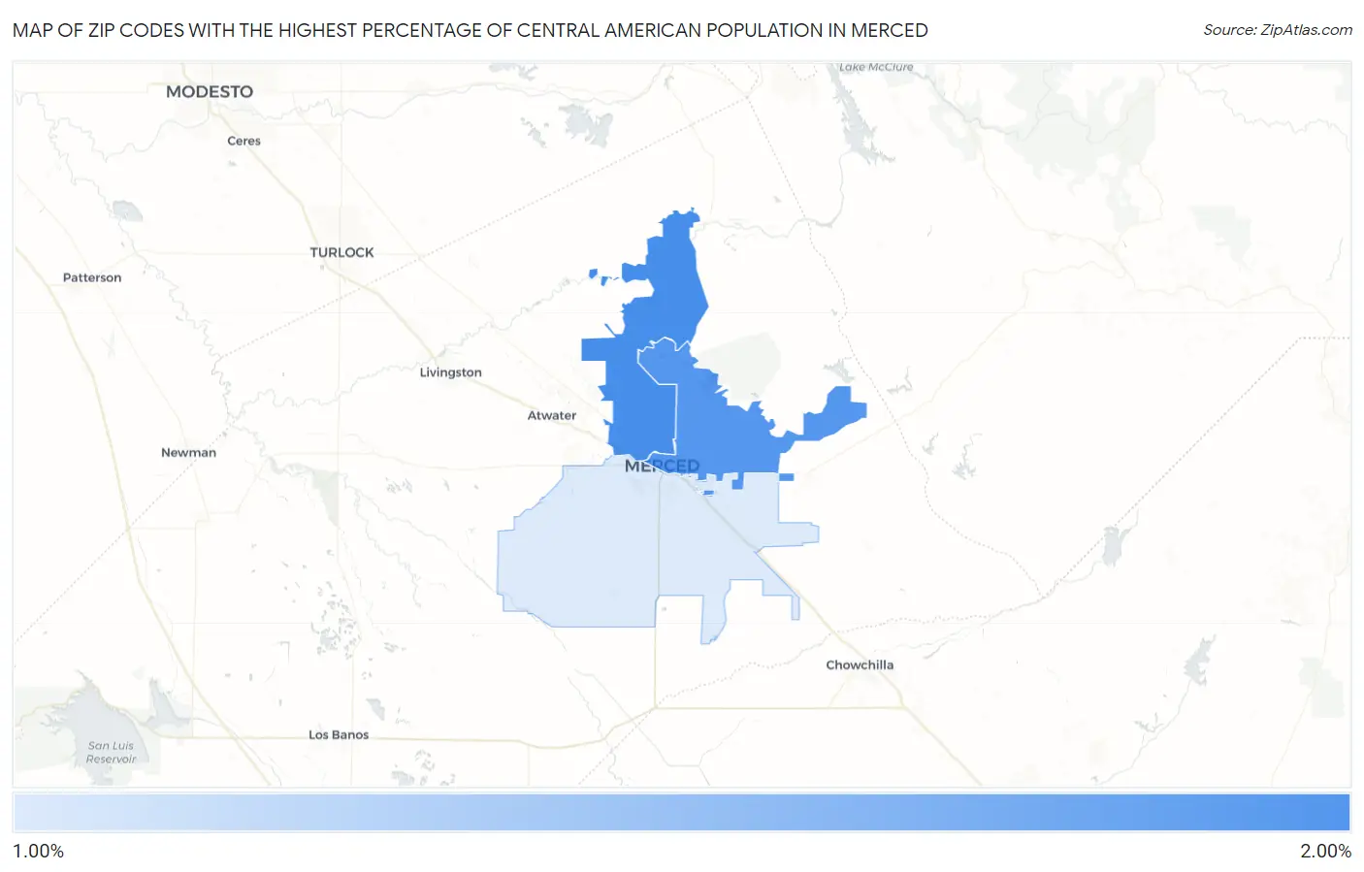Click the MODESTO city label on map
Screen dimensions: 1364x872
point(210,92)
